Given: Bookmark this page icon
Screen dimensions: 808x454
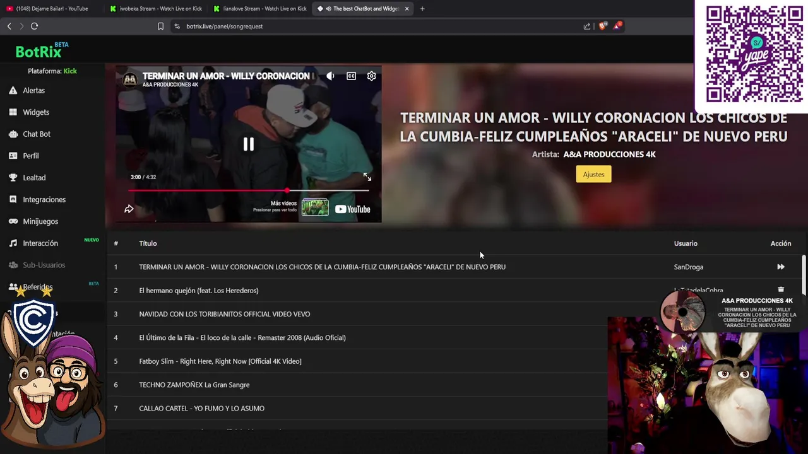Looking at the screenshot, I should [x=160, y=26].
